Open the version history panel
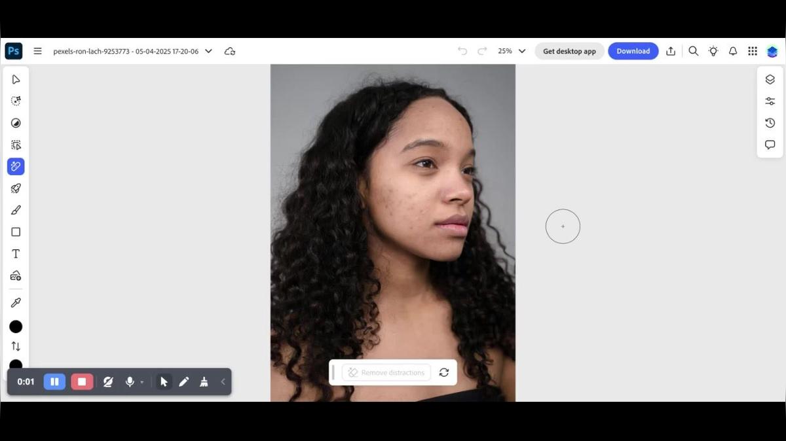This screenshot has width=786, height=441. coord(770,123)
